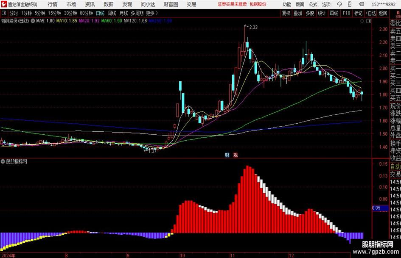Image resolution: width=401 pixels, height=258 pixels.
Task: Open the 行情 menu
Action: (53, 4)
